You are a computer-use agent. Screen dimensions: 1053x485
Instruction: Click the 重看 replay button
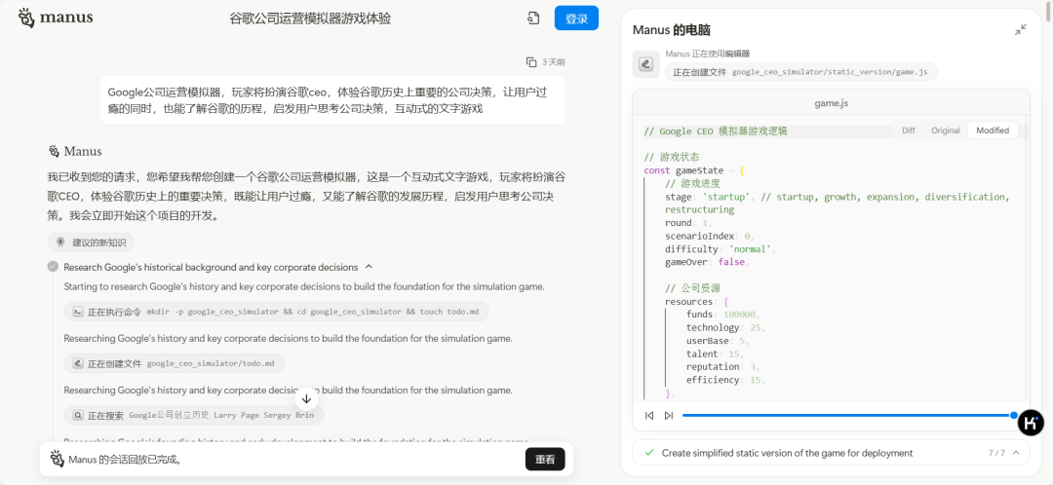(x=545, y=460)
